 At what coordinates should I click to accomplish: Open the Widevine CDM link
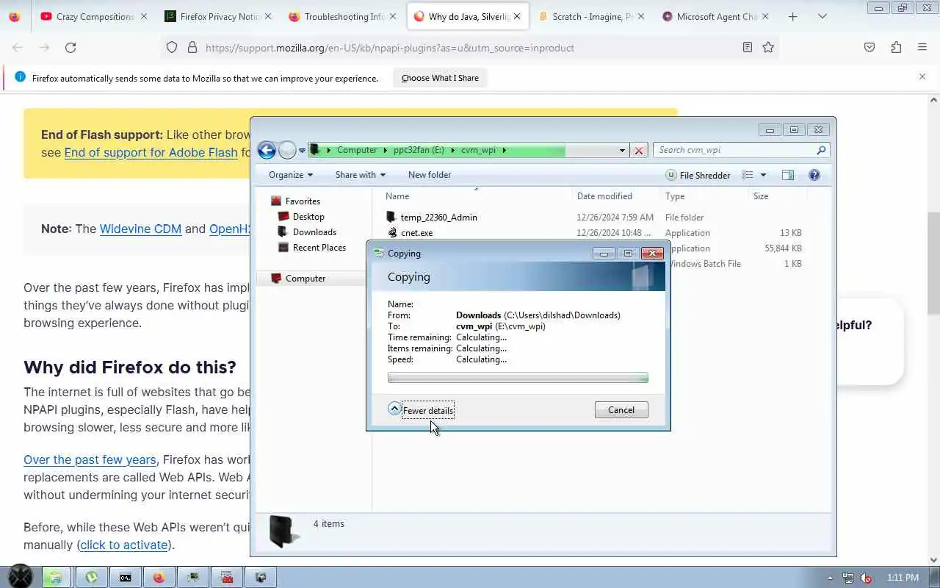point(140,229)
